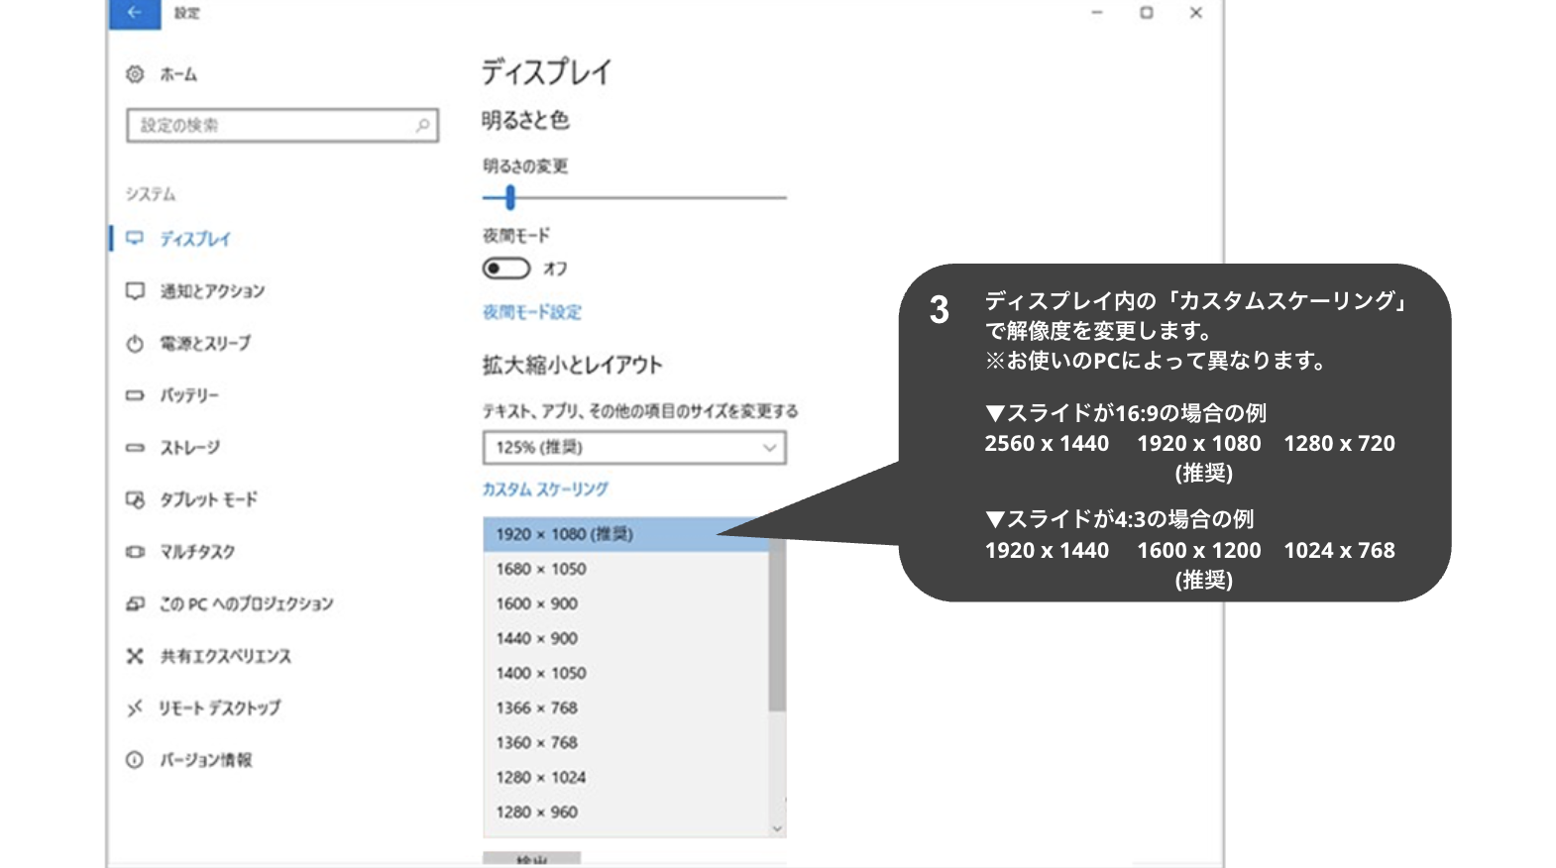Screen dimensions: 1556x868
Task: Click the scroll down arrow in resolution list
Action: [777, 828]
